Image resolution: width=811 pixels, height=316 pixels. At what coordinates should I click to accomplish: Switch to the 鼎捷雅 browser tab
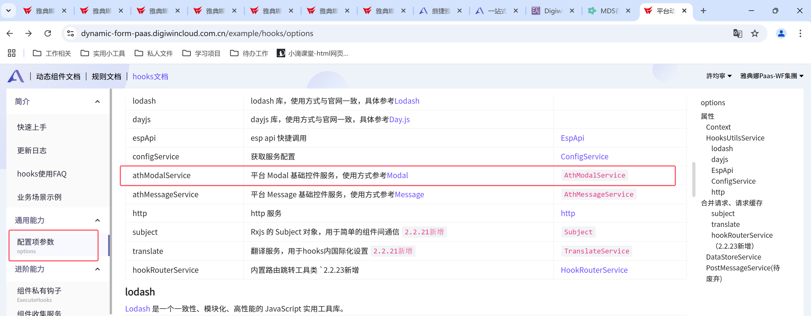tap(441, 11)
